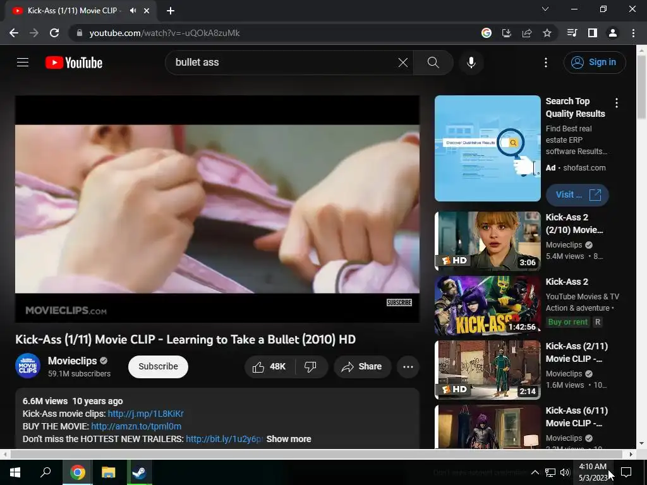Open Windows taskbar search
This screenshot has height=485, width=647.
coord(45,472)
